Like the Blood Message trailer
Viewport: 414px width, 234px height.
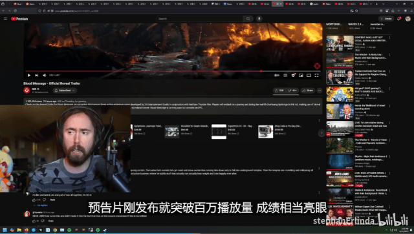pos(279,90)
